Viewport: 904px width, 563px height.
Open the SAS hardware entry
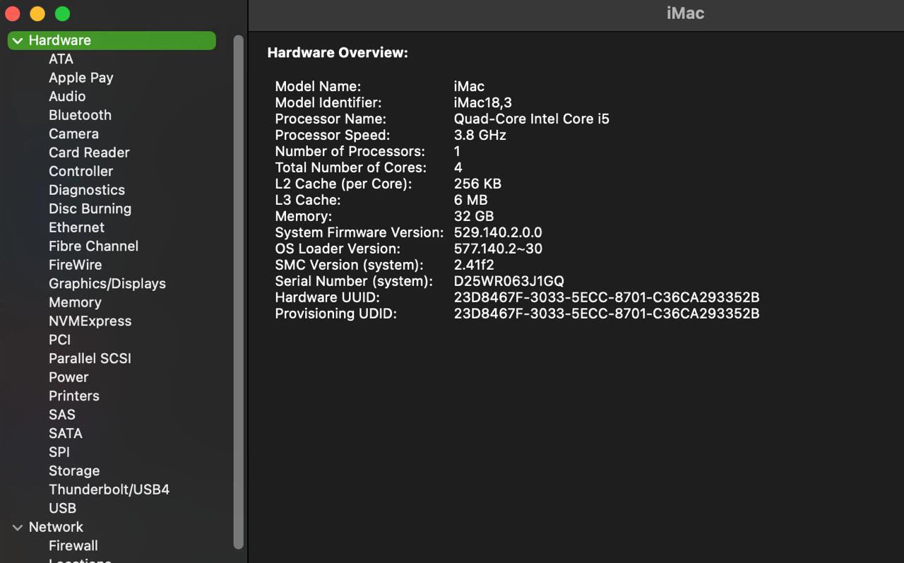[x=62, y=415]
